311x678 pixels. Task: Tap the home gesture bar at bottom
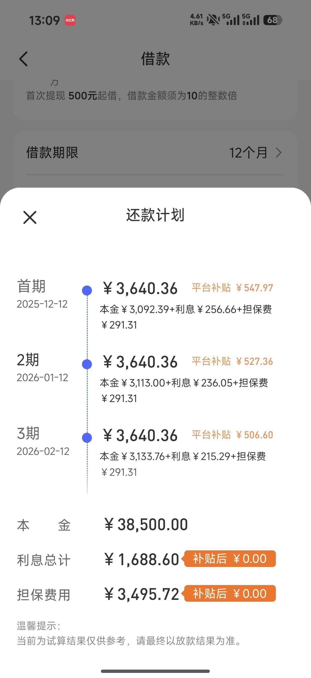155,671
